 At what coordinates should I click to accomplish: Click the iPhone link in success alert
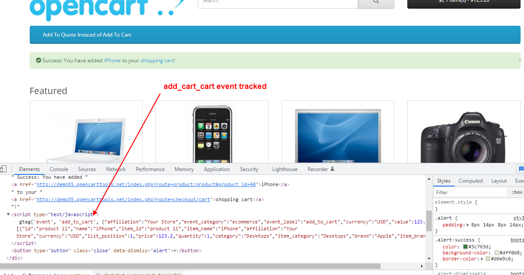coord(112,61)
